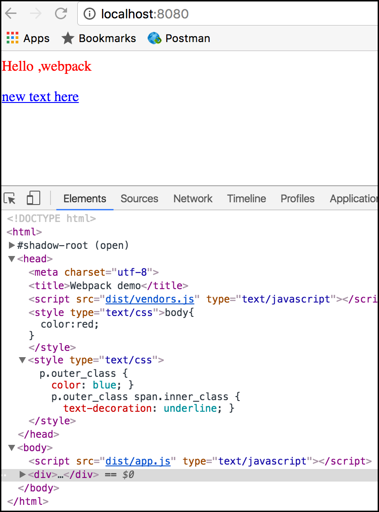Click the 'Hello ,webpack' red text
Image resolution: width=379 pixels, height=512 pixels.
[46, 66]
